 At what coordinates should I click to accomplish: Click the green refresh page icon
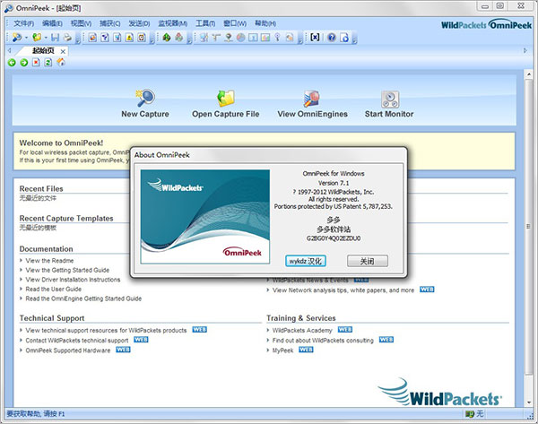[48, 62]
